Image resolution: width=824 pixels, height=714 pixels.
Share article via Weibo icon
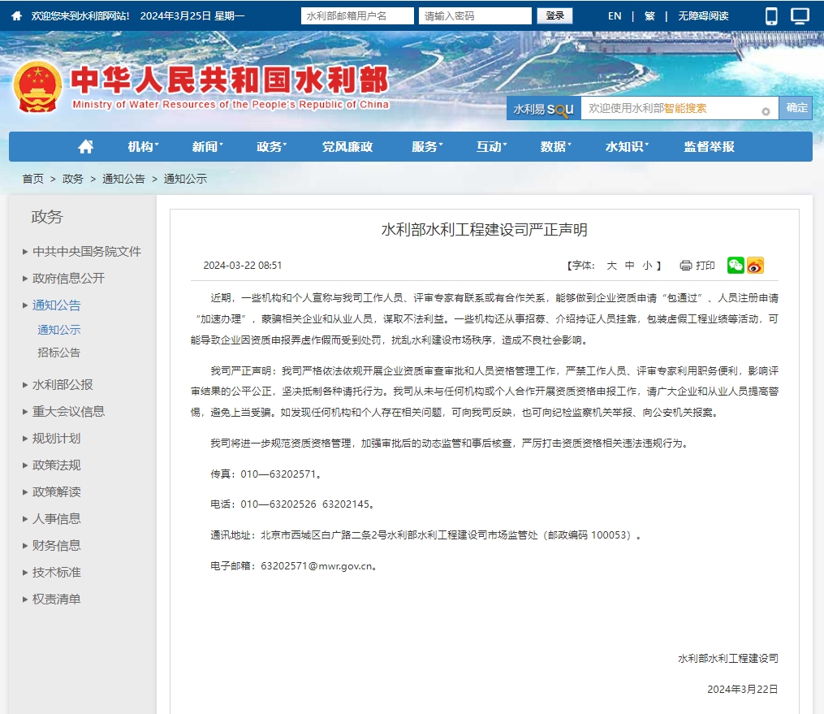click(755, 266)
